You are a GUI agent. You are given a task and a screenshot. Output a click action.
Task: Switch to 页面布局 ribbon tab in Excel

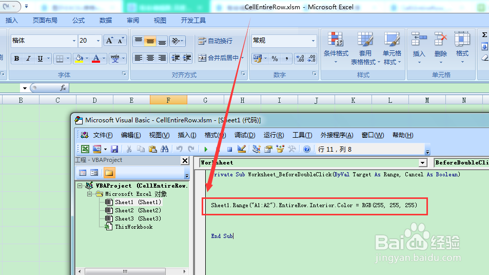click(45, 21)
